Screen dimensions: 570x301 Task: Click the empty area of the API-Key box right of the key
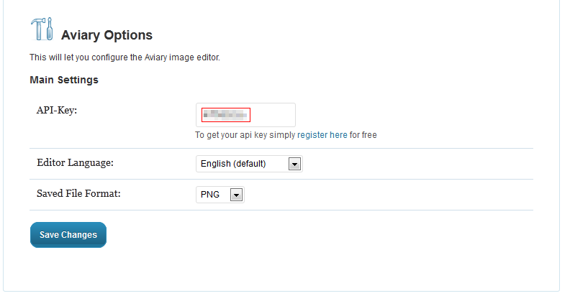click(273, 115)
